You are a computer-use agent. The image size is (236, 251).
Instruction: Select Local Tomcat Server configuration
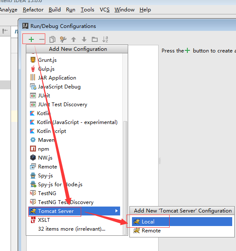point(182,221)
